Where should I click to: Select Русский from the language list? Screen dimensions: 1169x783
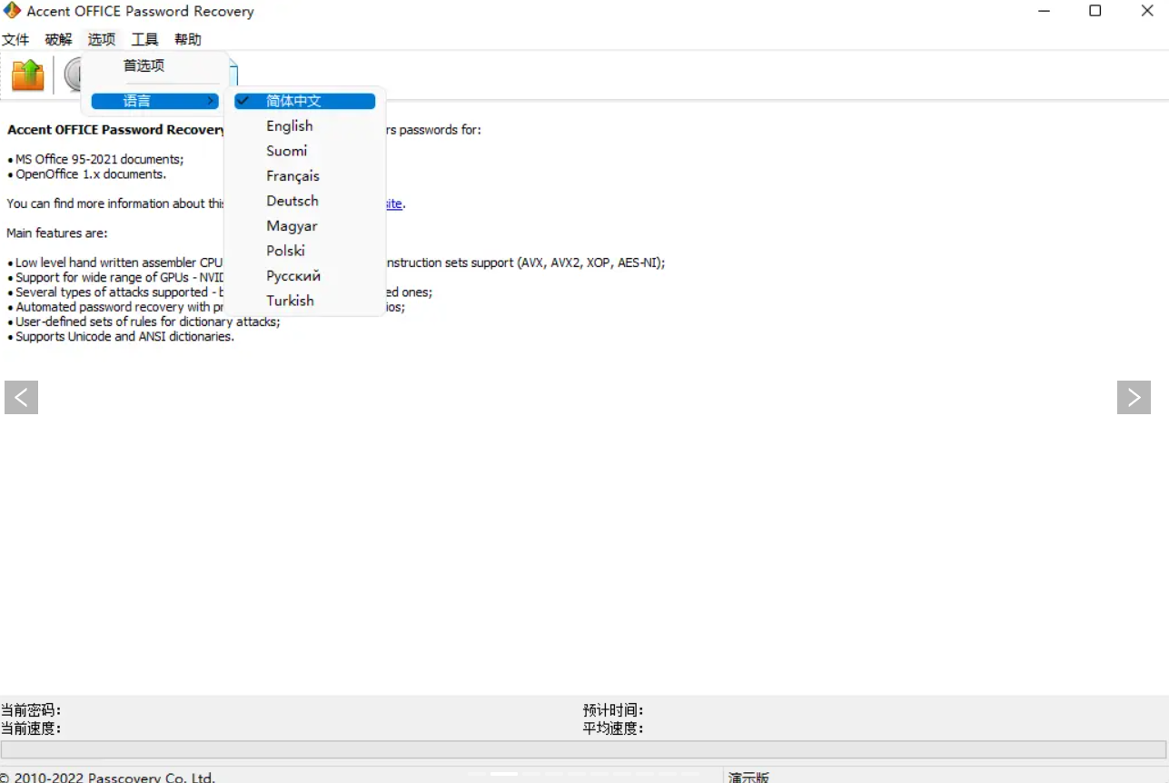pos(293,276)
